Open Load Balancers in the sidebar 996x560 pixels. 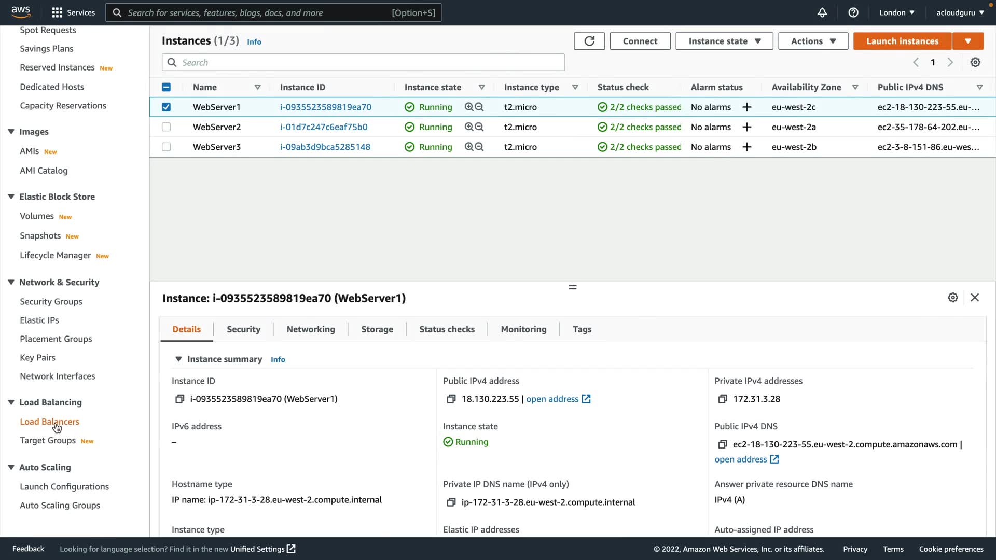(49, 422)
